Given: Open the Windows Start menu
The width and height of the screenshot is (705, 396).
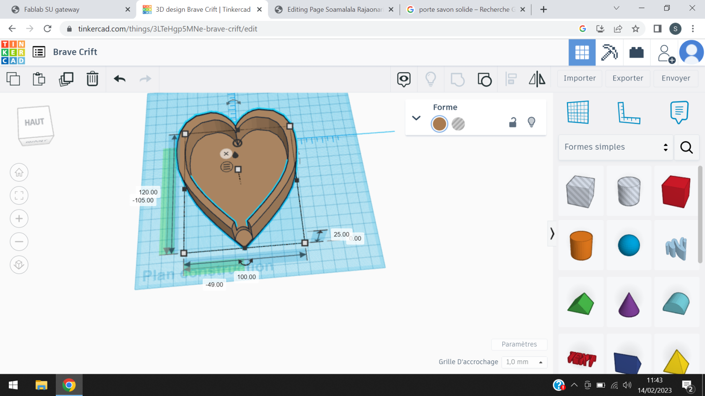Looking at the screenshot, I should [x=13, y=385].
